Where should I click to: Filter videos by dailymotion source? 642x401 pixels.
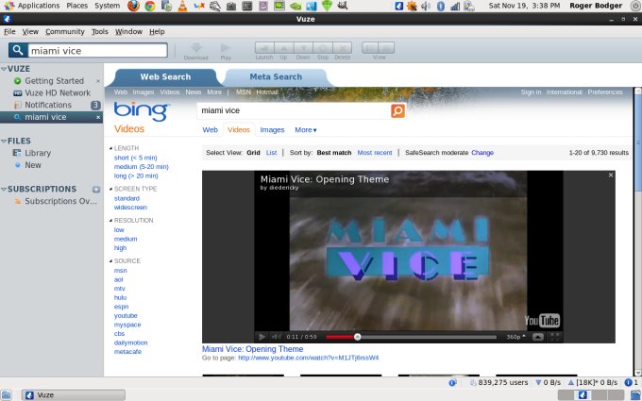click(x=130, y=343)
